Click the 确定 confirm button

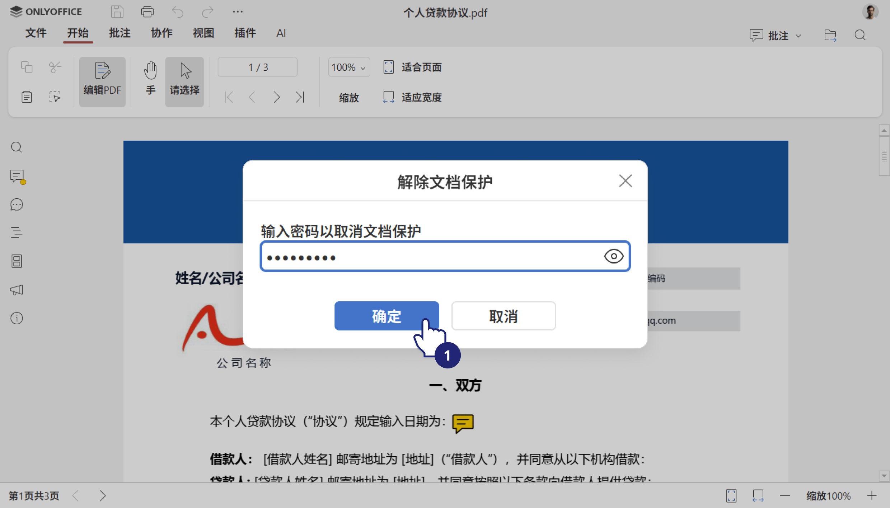click(387, 316)
